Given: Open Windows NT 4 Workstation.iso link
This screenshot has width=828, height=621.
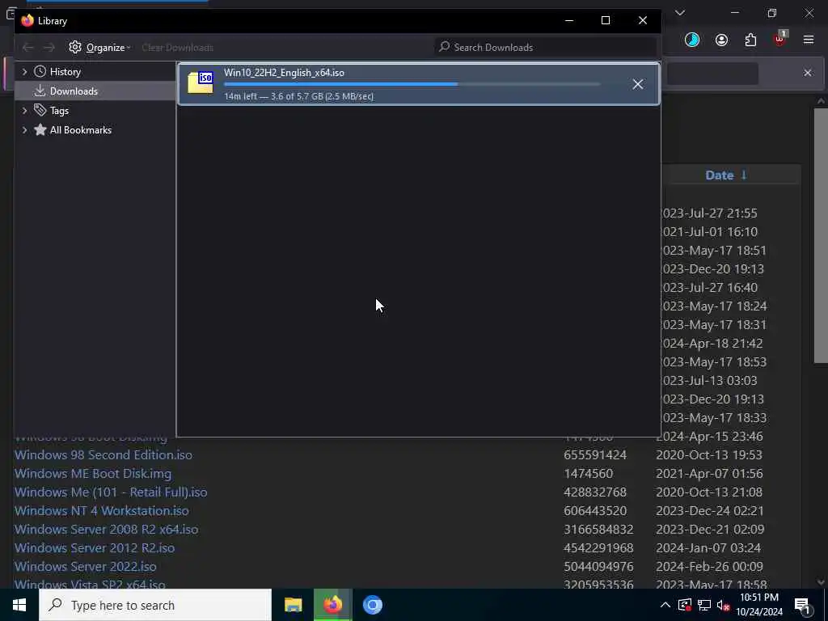Looking at the screenshot, I should [101, 511].
